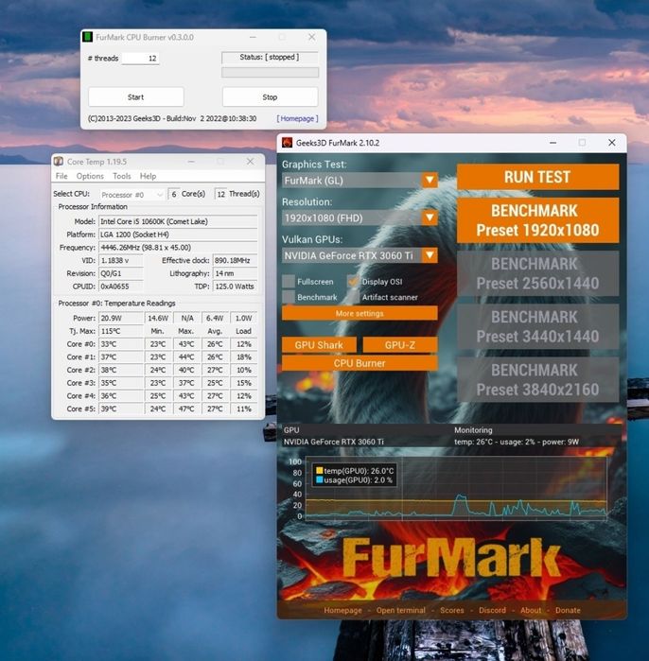
Task: Open the Help menu in Core Temp
Action: click(x=148, y=176)
